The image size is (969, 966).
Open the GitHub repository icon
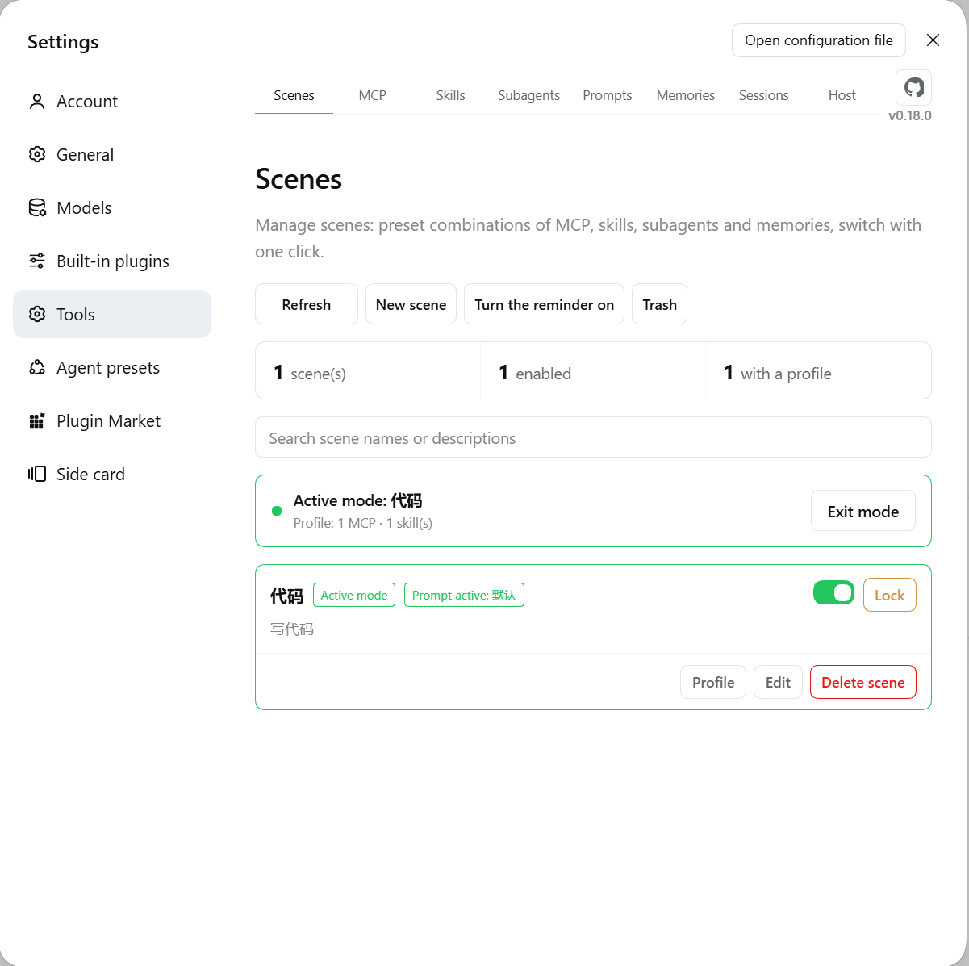coord(914,87)
